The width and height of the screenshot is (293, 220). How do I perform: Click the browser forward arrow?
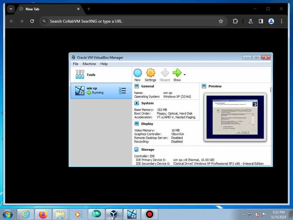tap(22, 21)
